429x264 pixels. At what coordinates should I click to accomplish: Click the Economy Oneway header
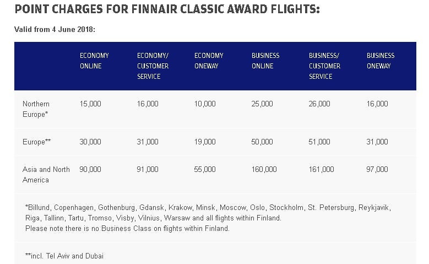(209, 61)
